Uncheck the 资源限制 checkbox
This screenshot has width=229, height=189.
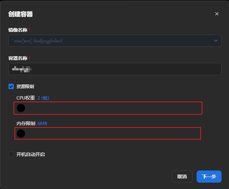coord(11,86)
